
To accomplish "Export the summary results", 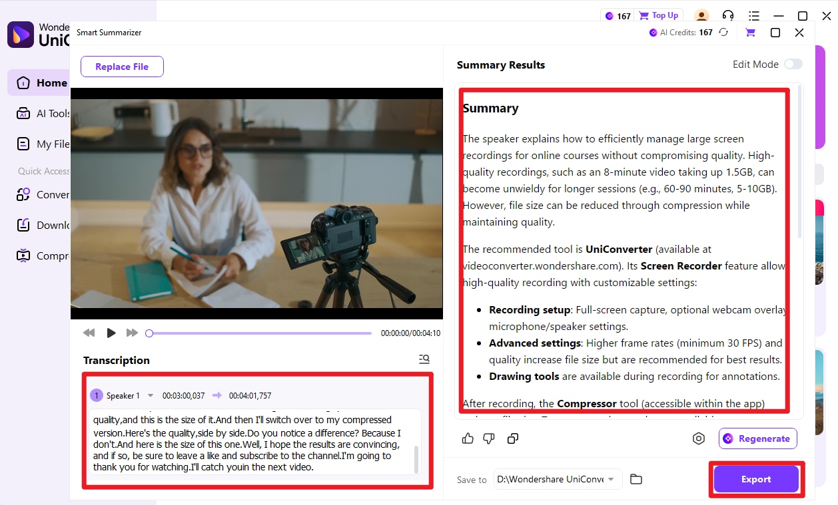I will point(755,479).
